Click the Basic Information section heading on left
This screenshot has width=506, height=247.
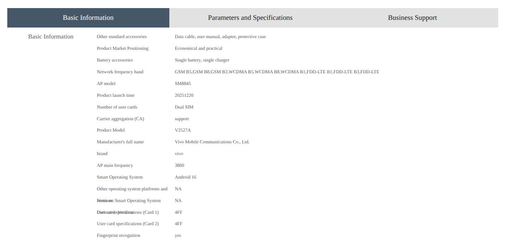pyautogui.click(x=51, y=36)
